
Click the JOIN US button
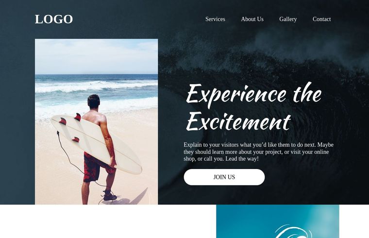point(224,177)
